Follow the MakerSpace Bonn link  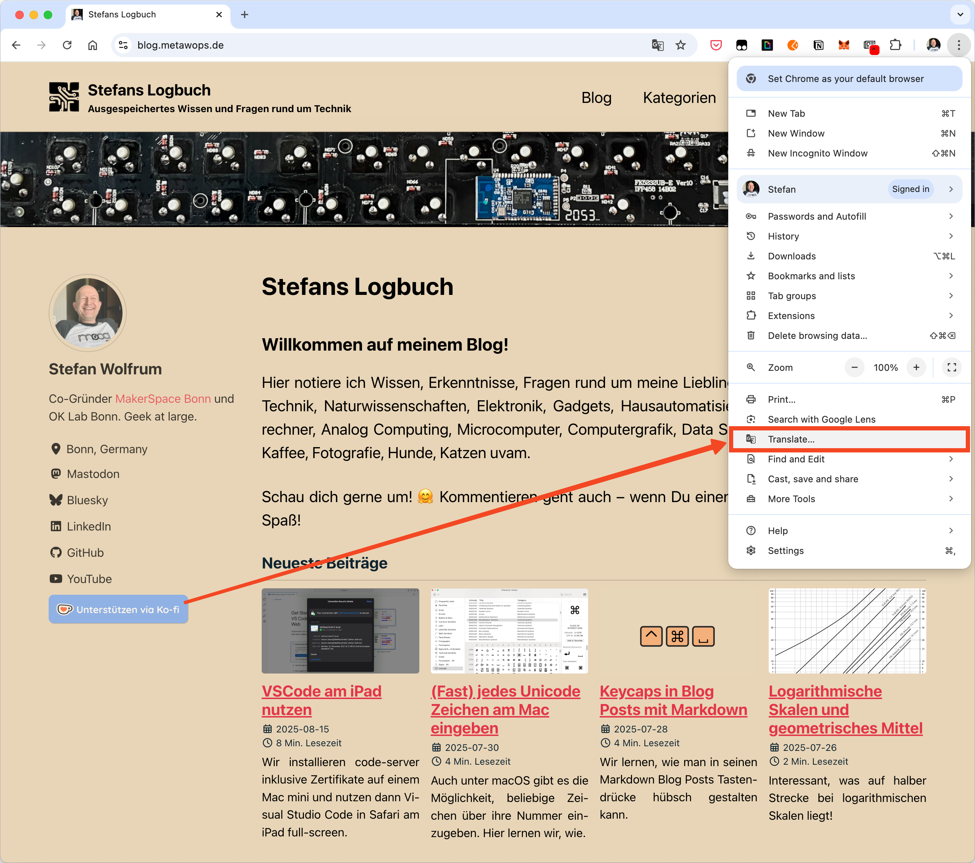[x=163, y=398]
